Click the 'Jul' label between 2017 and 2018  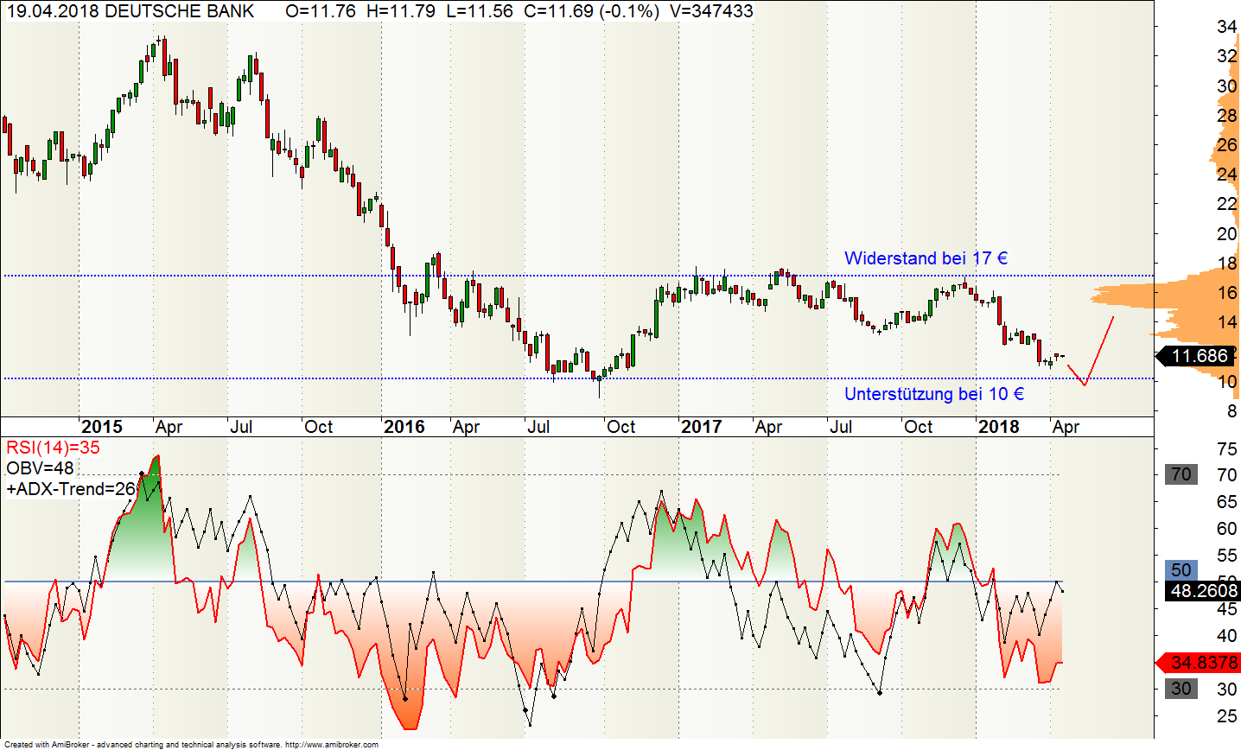[x=840, y=427]
